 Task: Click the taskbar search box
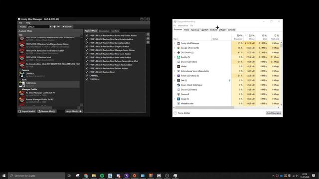pyautogui.click(x=36, y=176)
